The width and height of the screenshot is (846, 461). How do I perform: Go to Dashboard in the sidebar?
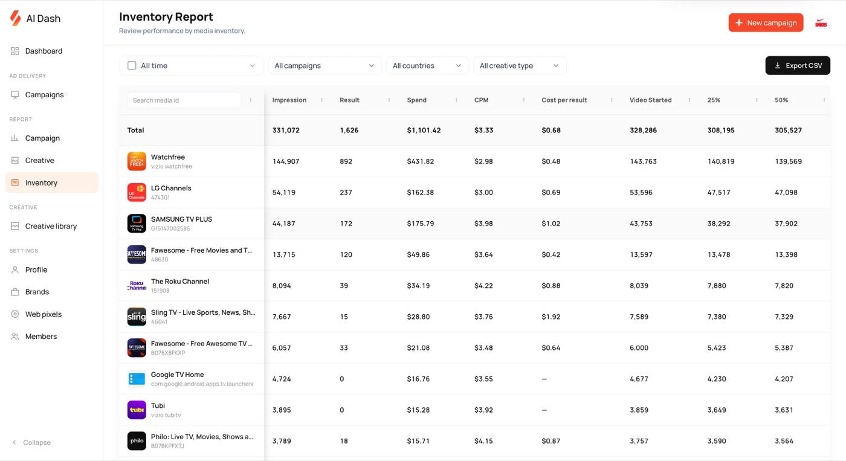click(x=52, y=51)
